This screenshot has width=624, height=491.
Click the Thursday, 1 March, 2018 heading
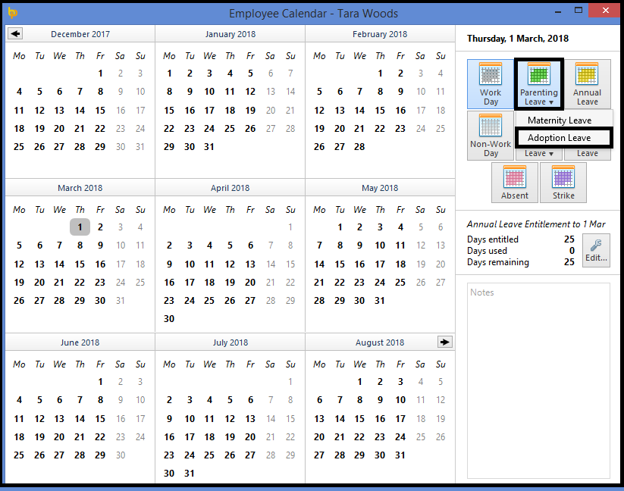518,39
